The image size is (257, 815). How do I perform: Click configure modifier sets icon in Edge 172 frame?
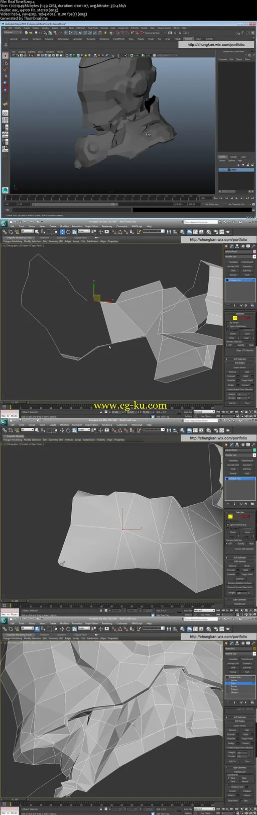[x=252, y=305]
